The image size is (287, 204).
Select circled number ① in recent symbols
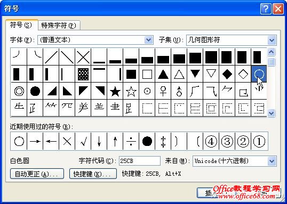tap(259, 141)
